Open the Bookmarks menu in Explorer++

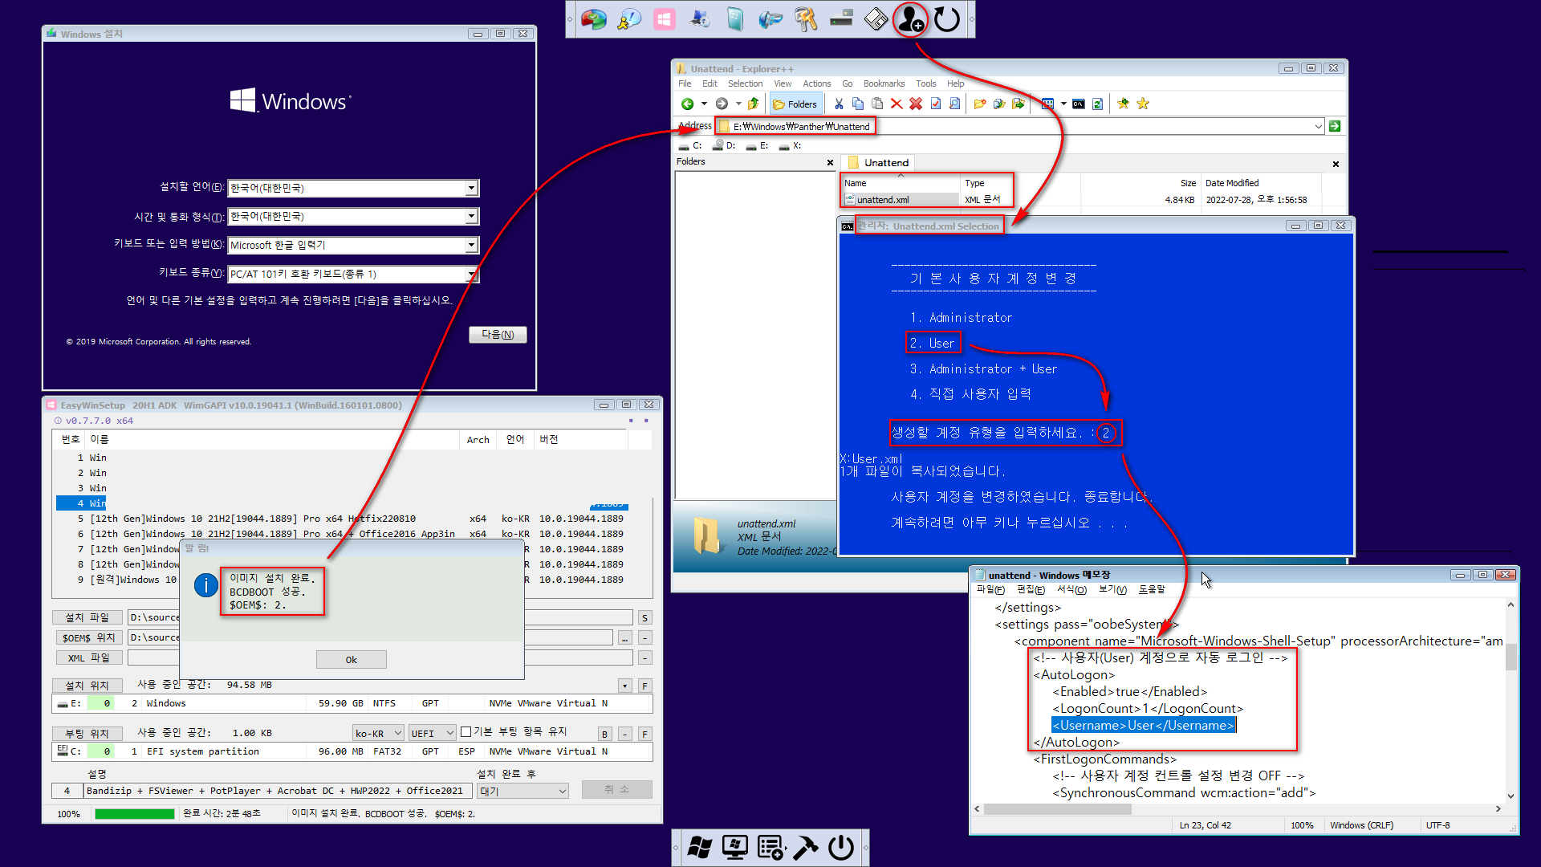tap(884, 83)
